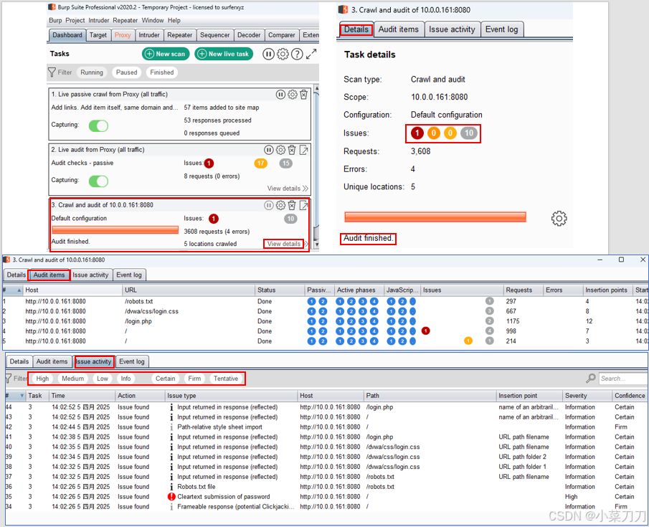Open settings for Live passive crawl task
This screenshot has width=649, height=527.
click(x=292, y=95)
